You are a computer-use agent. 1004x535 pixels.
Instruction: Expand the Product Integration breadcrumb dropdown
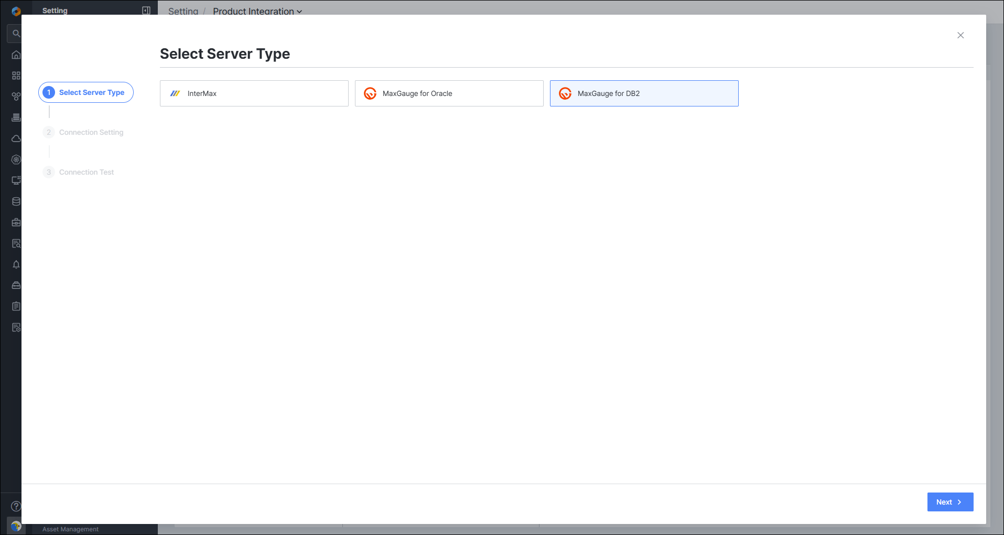257,11
